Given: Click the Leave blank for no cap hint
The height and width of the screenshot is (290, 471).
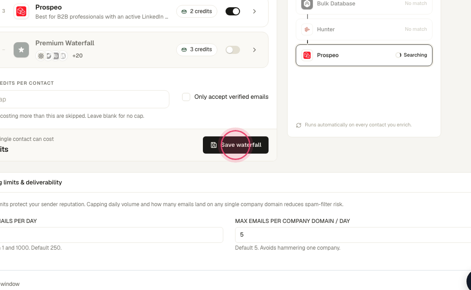Looking at the screenshot, I should click(x=115, y=116).
